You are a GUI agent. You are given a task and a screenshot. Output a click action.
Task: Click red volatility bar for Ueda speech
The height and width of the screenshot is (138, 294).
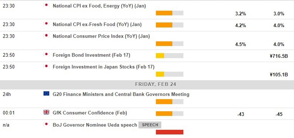pos(170,132)
